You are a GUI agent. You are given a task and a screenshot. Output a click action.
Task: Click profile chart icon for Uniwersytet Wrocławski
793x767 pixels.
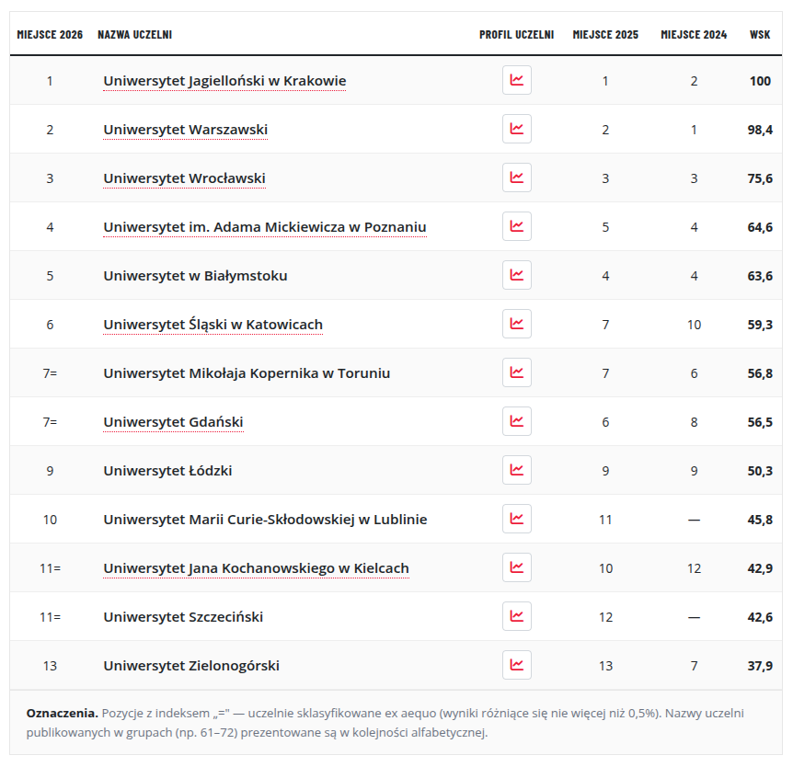tap(516, 177)
